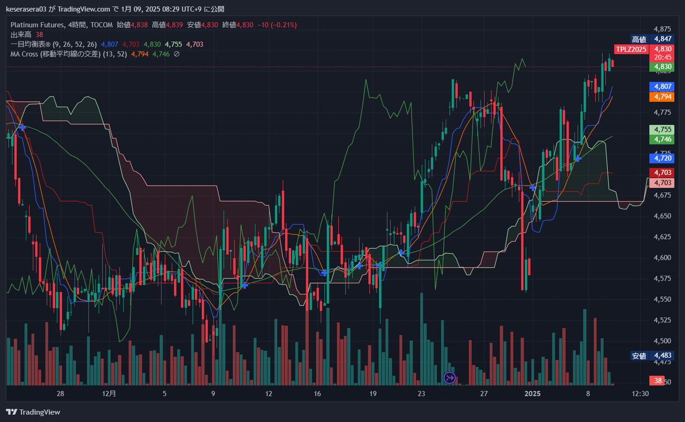Image resolution: width=685 pixels, height=422 pixels.
Task: Click the 4,875 tick on the price axis
Action: point(663,29)
